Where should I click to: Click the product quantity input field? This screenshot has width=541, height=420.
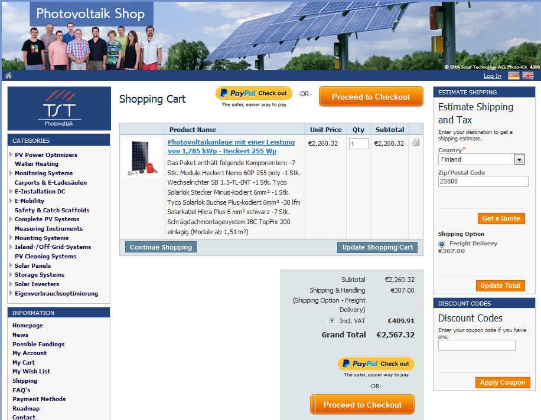pos(359,144)
